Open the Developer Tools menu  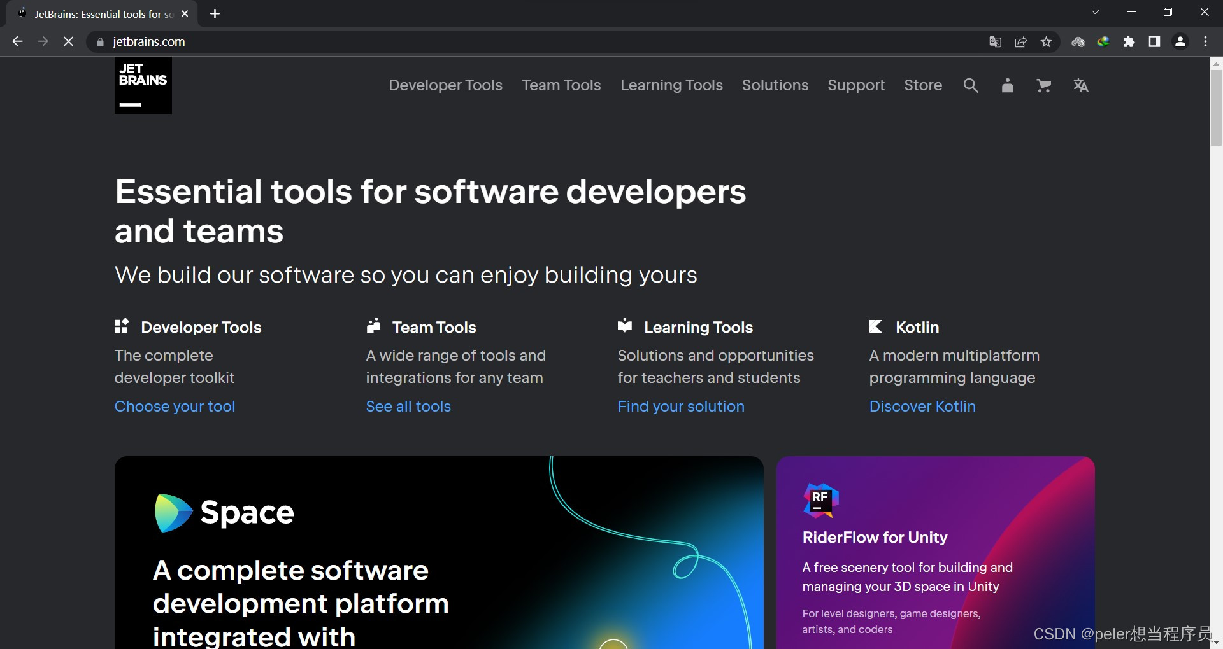(445, 85)
